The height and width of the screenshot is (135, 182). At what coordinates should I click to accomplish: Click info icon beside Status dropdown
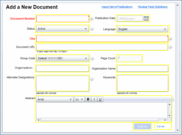(x=92, y=29)
